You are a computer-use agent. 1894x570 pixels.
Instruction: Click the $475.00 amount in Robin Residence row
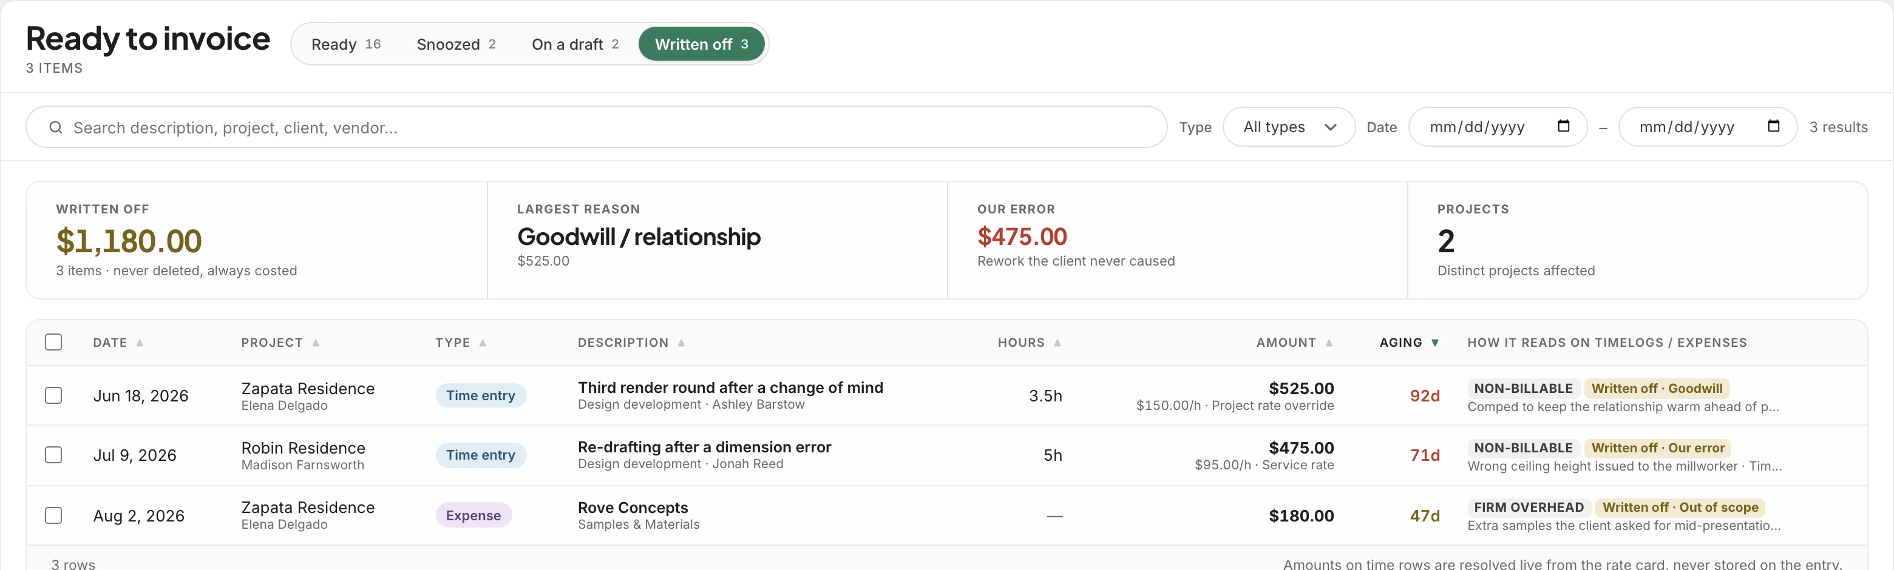(1301, 448)
